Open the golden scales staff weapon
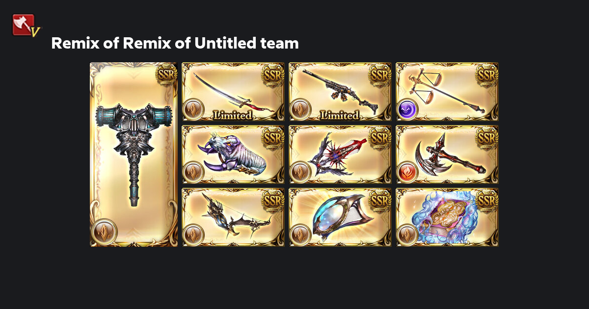The height and width of the screenshot is (309, 589). pos(447,92)
